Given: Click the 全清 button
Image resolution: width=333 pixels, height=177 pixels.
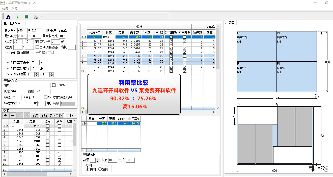Looking at the screenshot, I should (x=44, y=115).
